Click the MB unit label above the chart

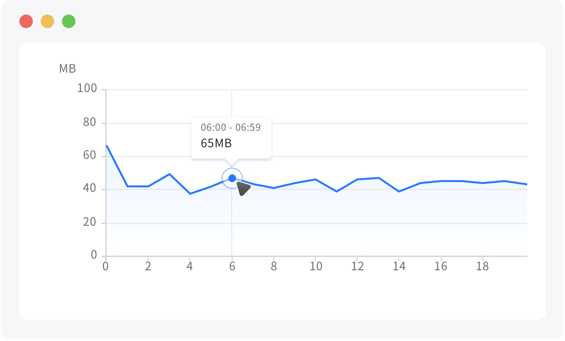[68, 69]
